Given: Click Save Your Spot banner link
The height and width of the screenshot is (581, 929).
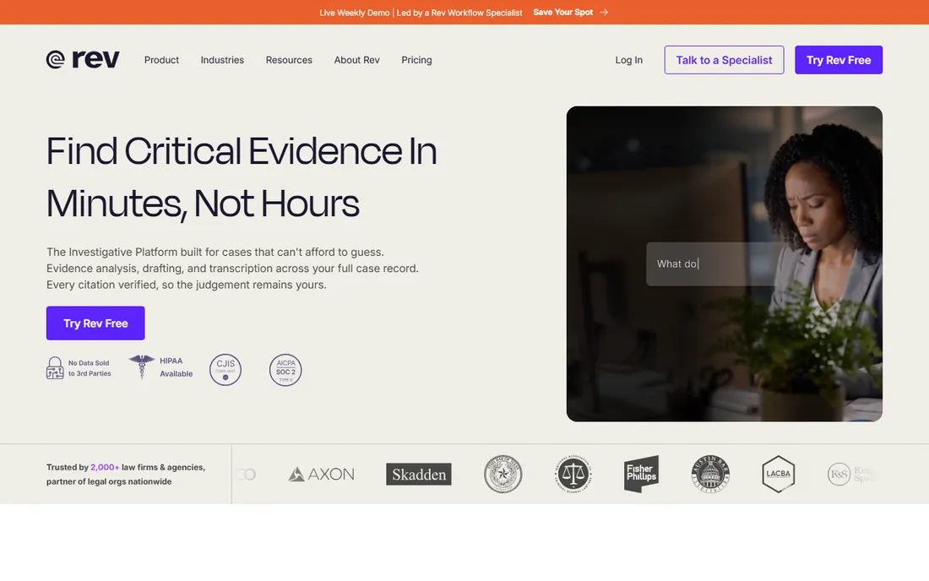Looking at the screenshot, I should tap(562, 12).
